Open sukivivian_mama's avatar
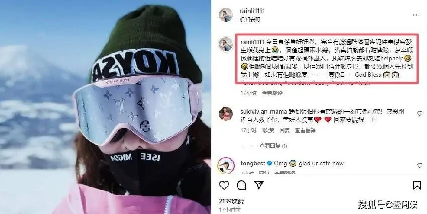The height and width of the screenshot is (214, 427). (226, 114)
